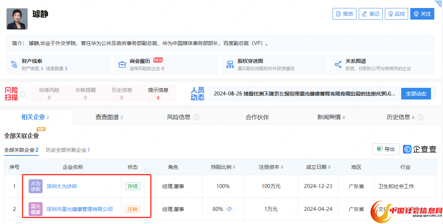Screen dimensions: 443x224
Task: Click the info icon beside 风险扫描
Action: [x=23, y=94]
